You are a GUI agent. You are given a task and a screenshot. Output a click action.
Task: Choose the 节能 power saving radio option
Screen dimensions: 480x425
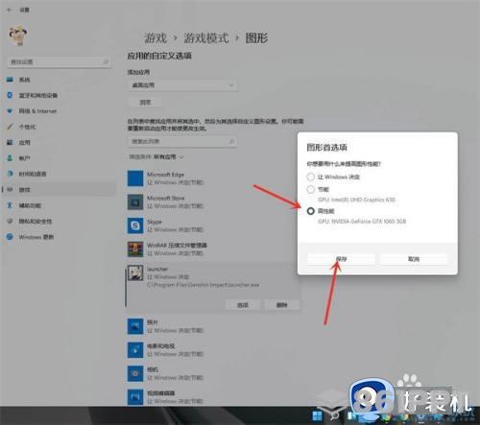click(x=311, y=189)
